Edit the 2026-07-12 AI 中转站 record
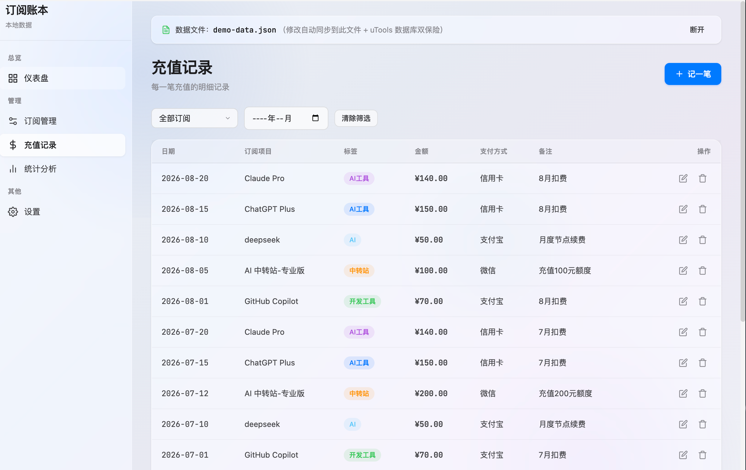746x470 pixels. [x=683, y=393]
